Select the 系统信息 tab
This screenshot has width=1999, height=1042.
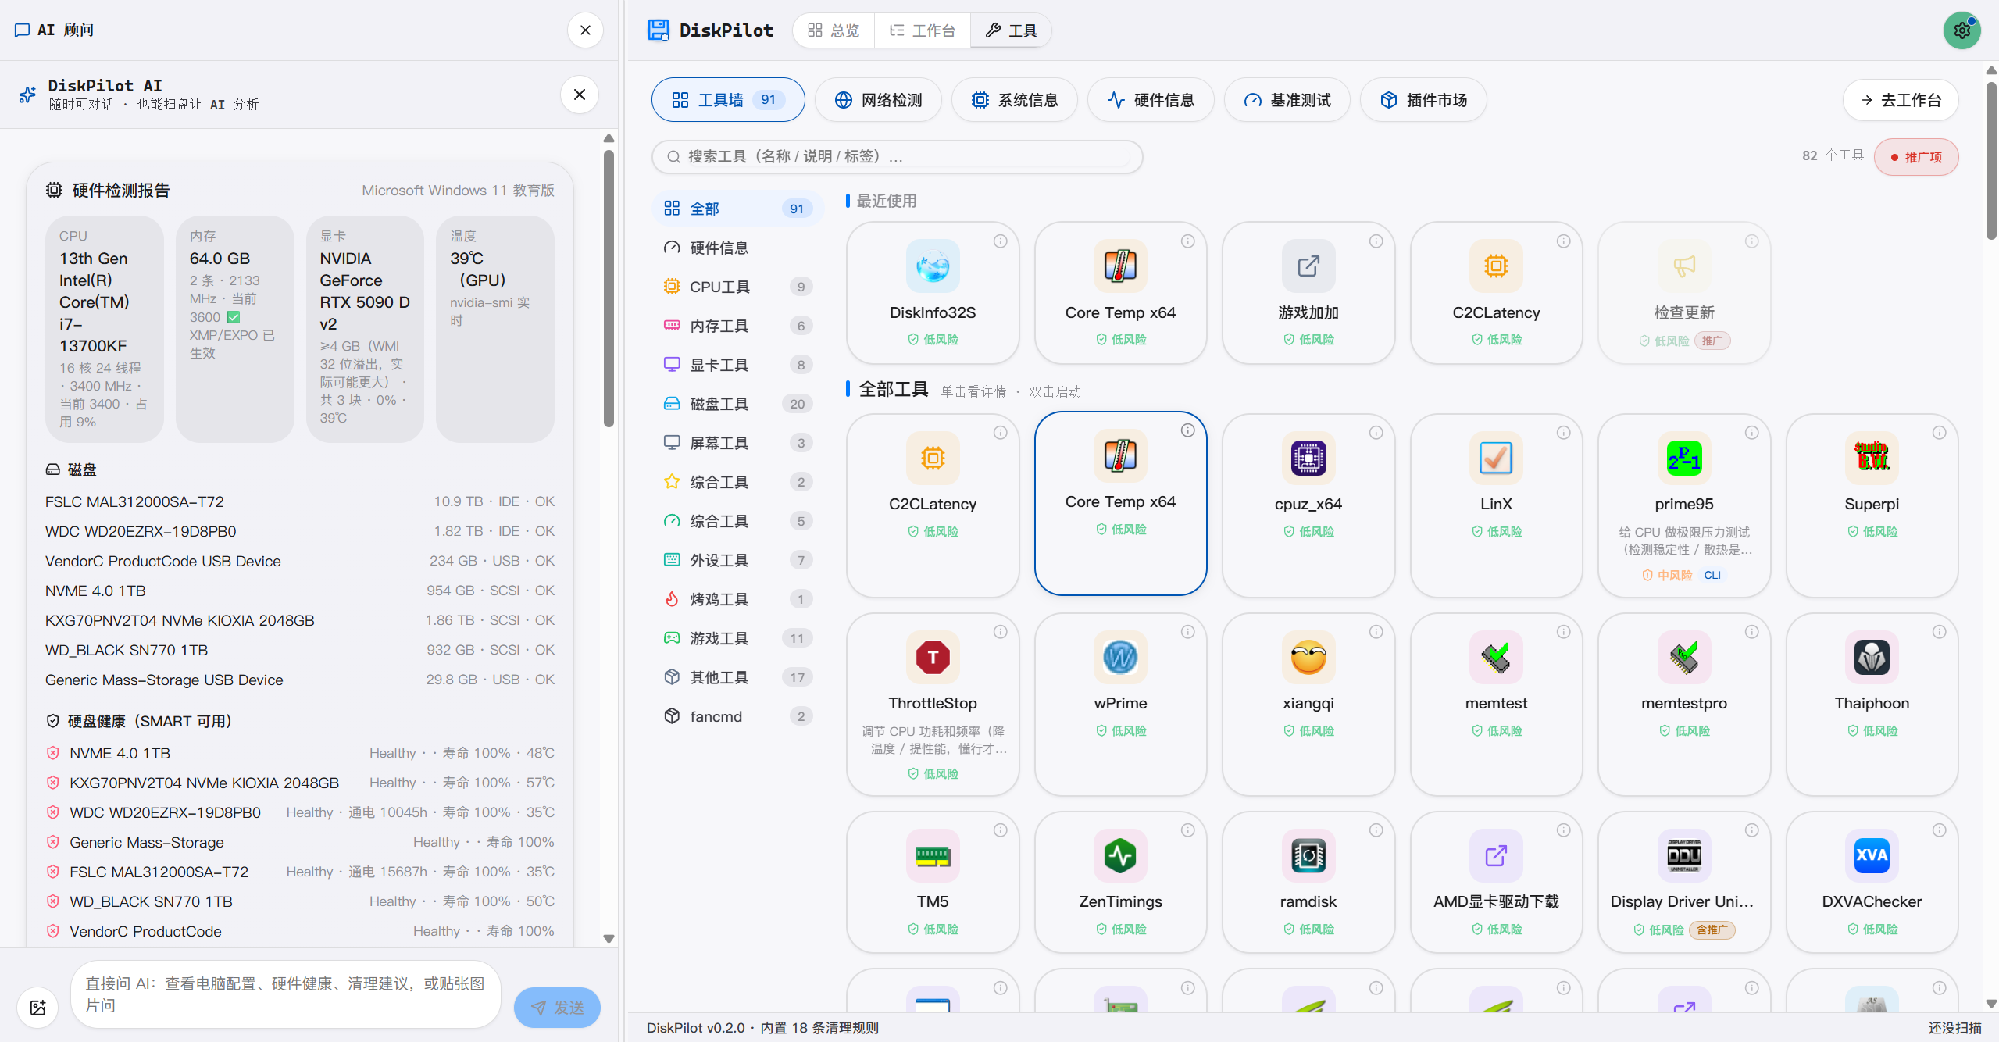pos(1014,100)
